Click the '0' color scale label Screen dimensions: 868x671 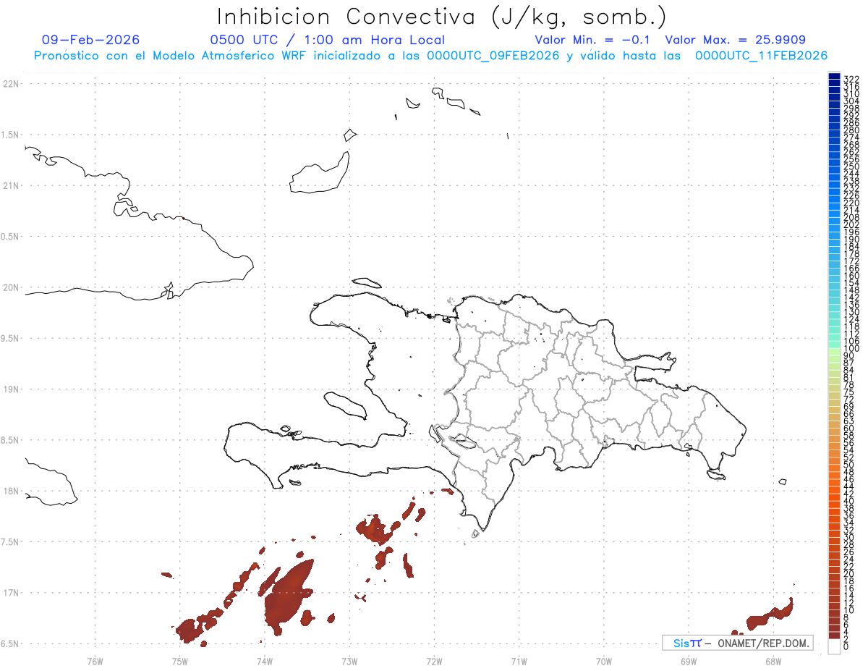click(x=846, y=646)
